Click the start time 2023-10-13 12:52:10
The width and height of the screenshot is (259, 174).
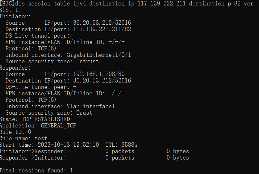click(x=68, y=145)
